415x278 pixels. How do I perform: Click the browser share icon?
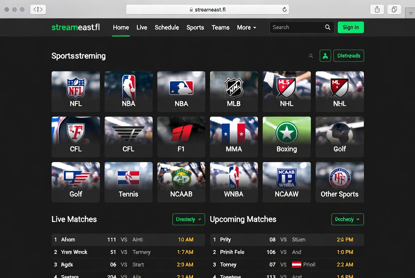377,10
